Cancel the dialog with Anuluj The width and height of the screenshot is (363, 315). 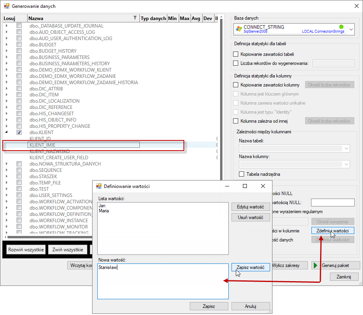pyautogui.click(x=250, y=306)
